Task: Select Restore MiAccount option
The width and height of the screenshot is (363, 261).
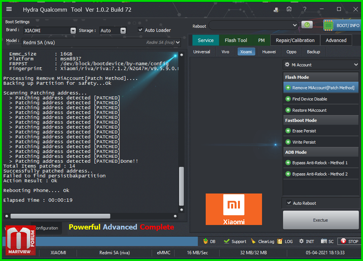Action: 321,110
